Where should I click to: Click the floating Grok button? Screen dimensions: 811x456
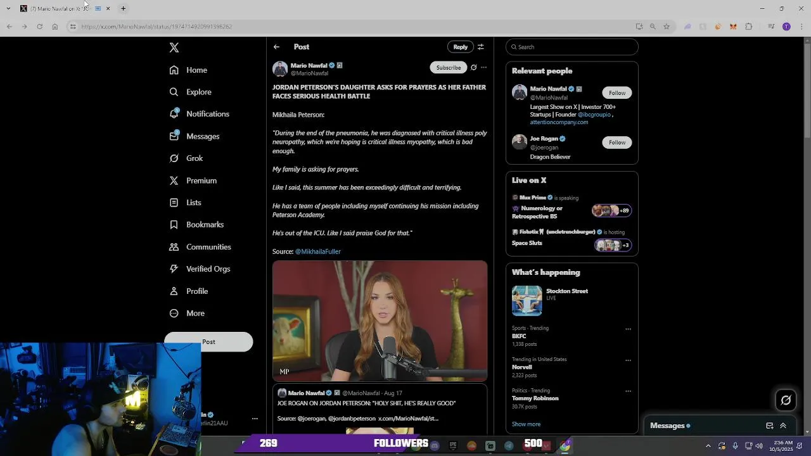[x=786, y=400]
